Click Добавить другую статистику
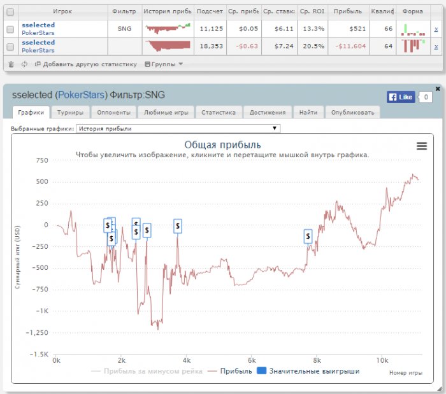The width and height of the screenshot is (446, 394). (85, 64)
